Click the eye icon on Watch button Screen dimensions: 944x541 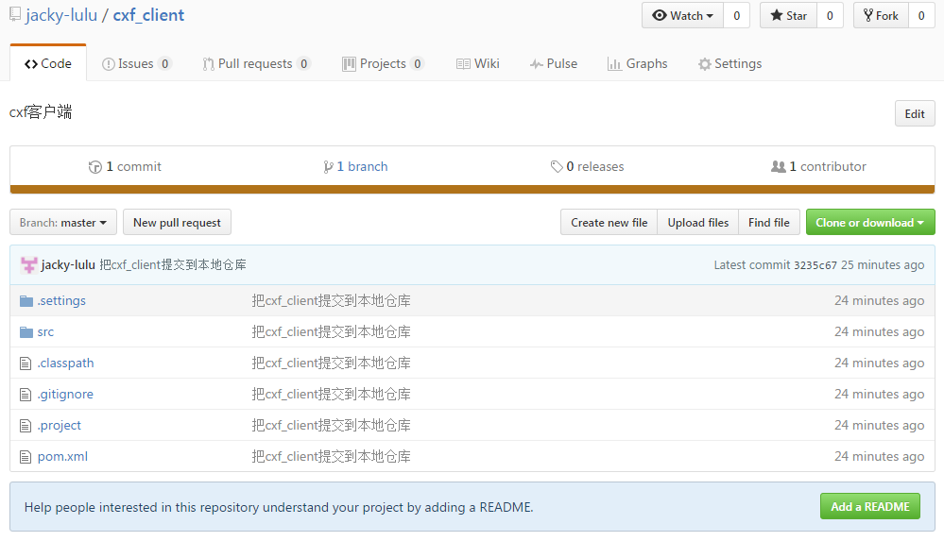tap(660, 15)
